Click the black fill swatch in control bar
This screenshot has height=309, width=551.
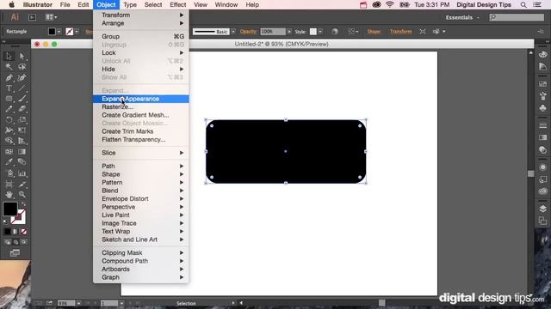(x=52, y=32)
